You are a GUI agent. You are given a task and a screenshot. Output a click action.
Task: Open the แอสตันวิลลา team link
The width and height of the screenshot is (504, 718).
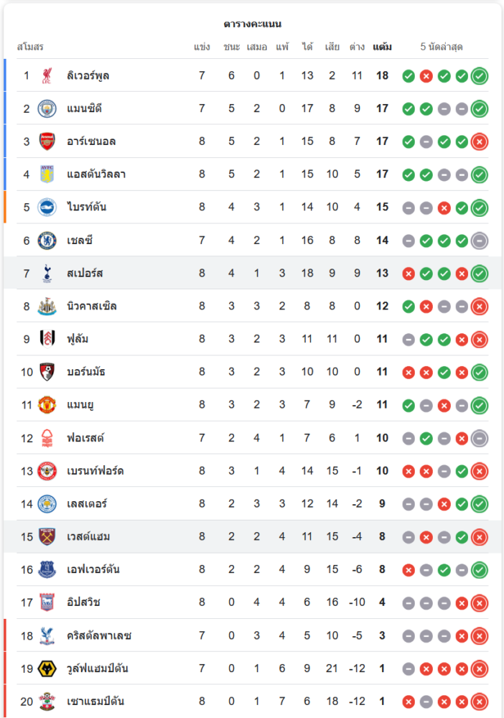(96, 174)
